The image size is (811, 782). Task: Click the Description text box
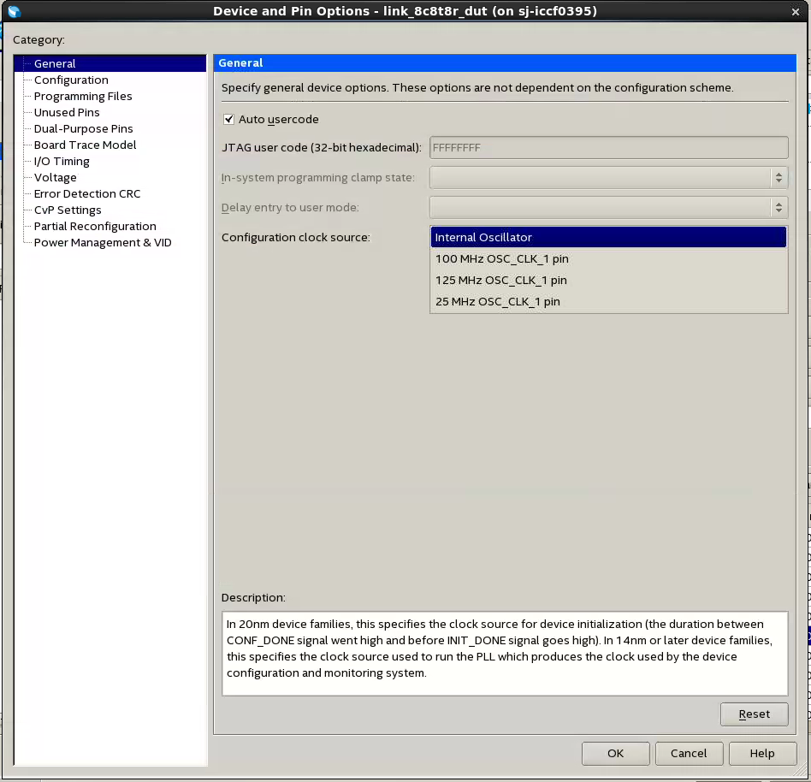point(505,654)
